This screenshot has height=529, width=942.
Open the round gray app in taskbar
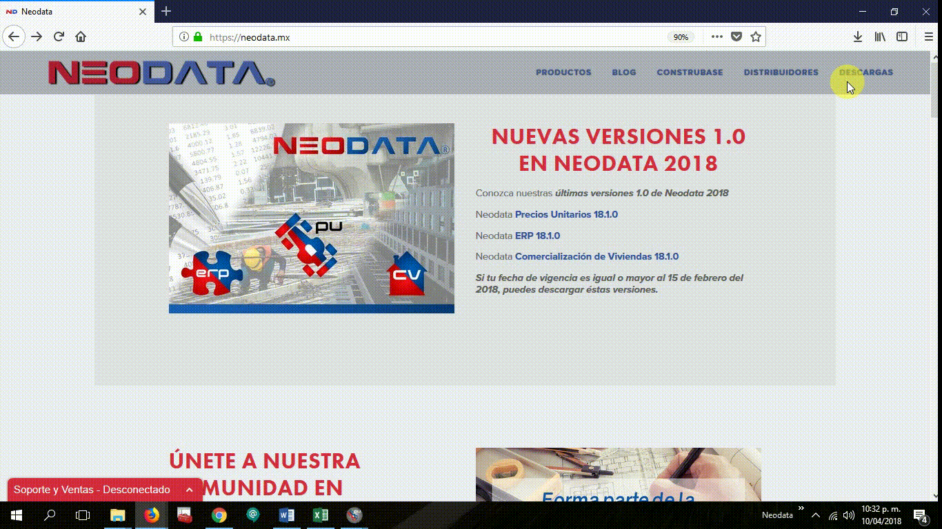(354, 515)
